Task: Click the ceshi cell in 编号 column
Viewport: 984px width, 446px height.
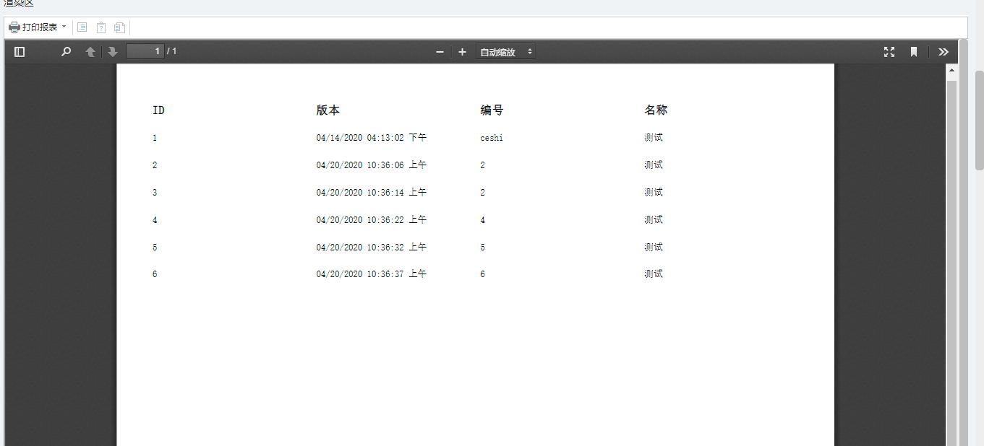Action: [492, 138]
